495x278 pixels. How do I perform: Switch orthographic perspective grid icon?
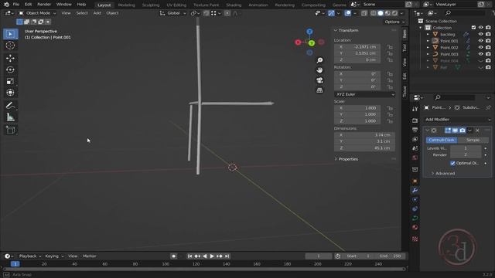point(319,90)
